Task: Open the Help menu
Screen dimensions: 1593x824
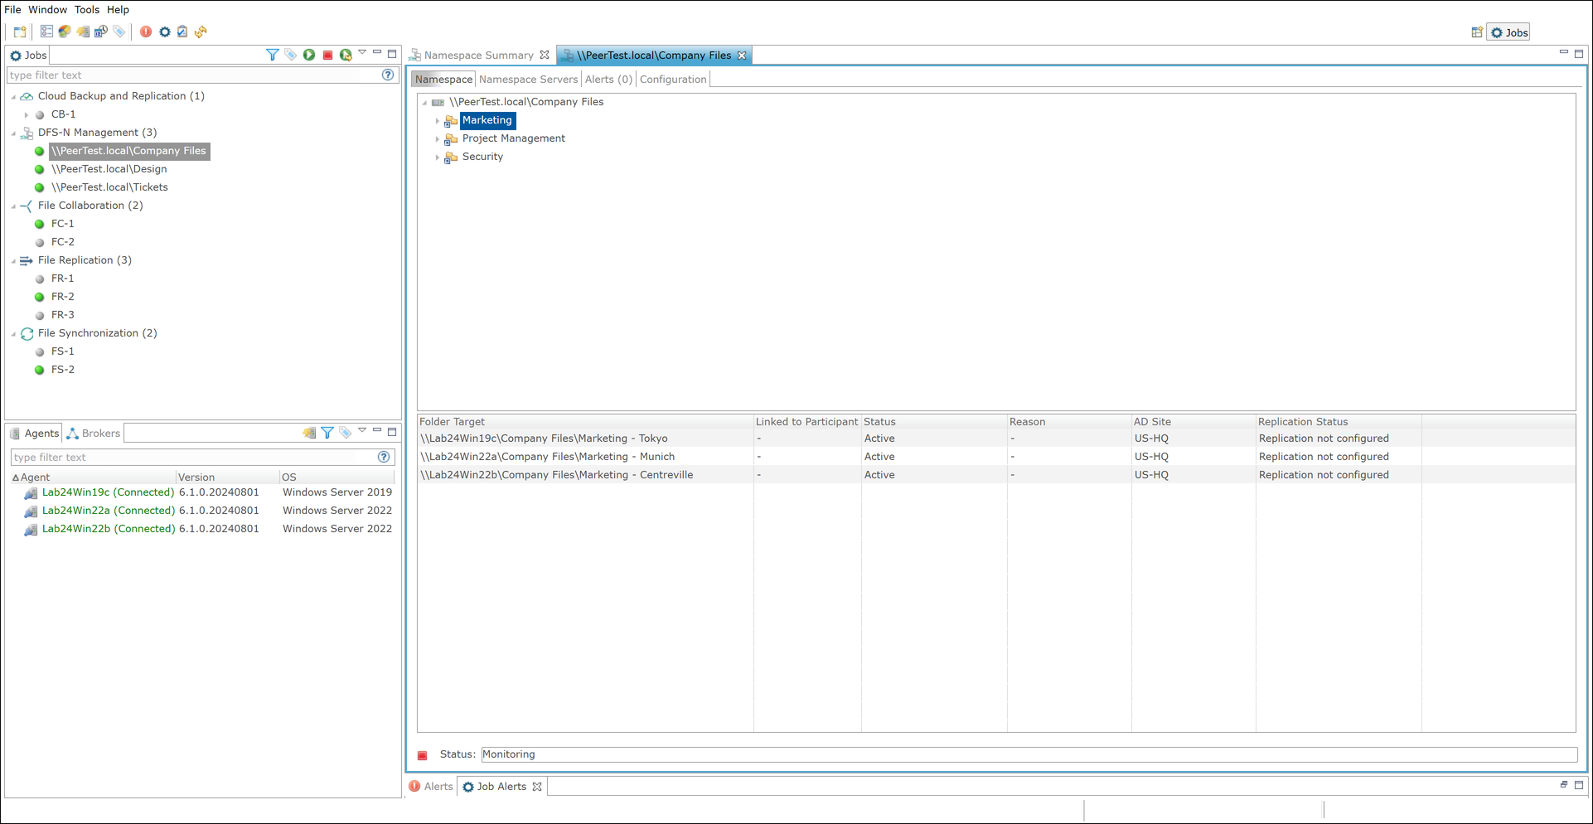Action: (118, 10)
